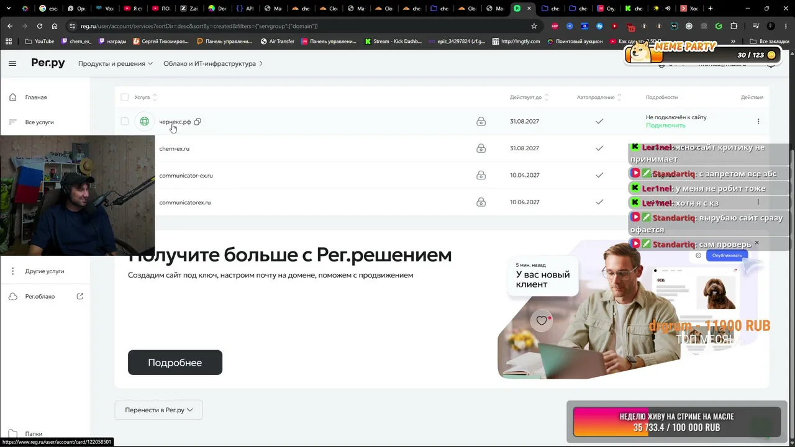Open the communicatorex.ru domain
The image size is (795, 447).
click(x=184, y=202)
